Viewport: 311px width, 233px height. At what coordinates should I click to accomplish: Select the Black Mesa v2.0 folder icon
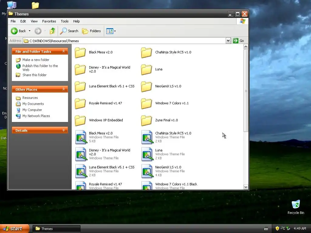(x=80, y=52)
